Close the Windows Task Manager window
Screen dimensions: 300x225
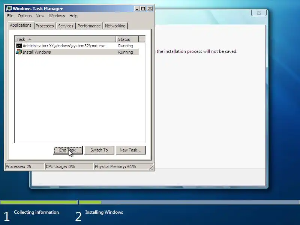click(x=150, y=9)
